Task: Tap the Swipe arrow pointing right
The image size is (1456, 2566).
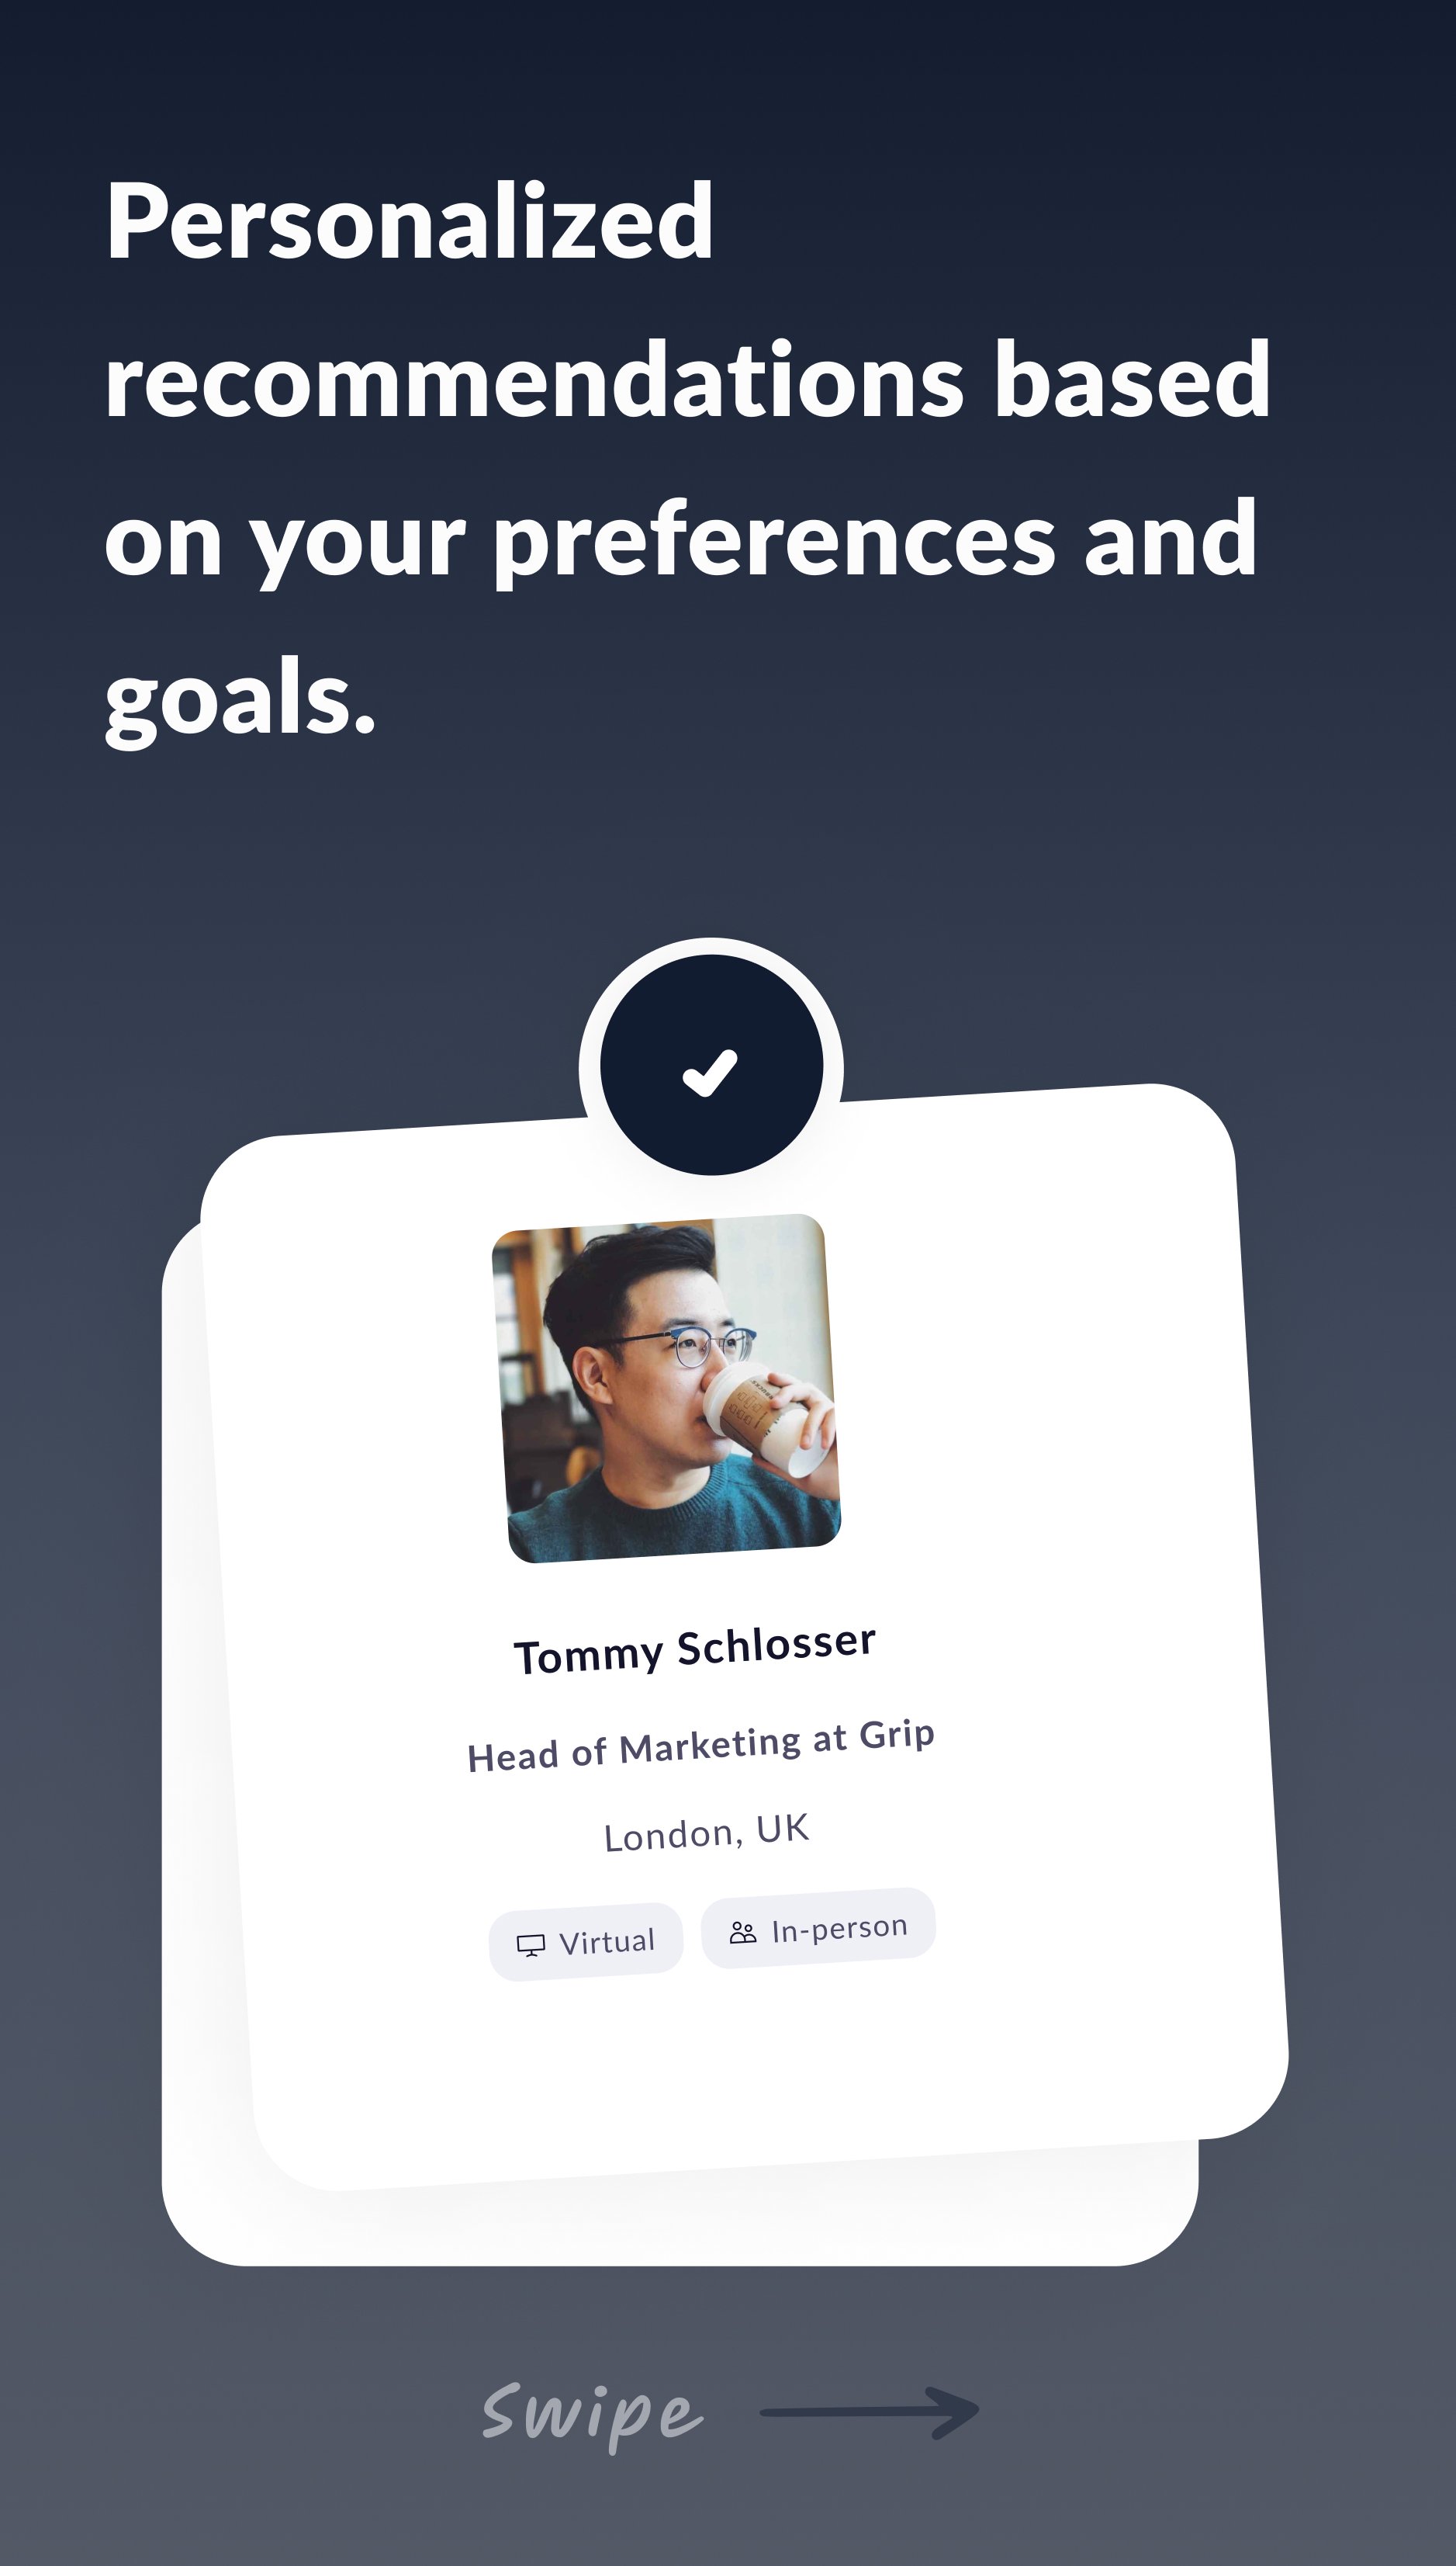Action: pyautogui.click(x=869, y=2413)
